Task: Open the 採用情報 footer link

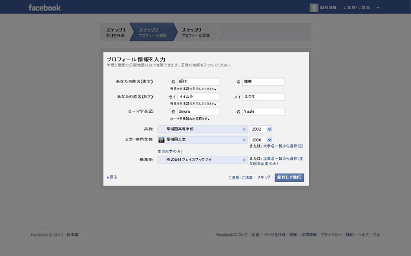Action: tap(308, 235)
